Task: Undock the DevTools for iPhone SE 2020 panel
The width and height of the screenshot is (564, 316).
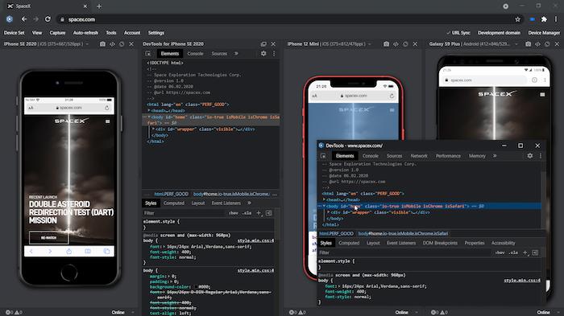Action: point(263,43)
